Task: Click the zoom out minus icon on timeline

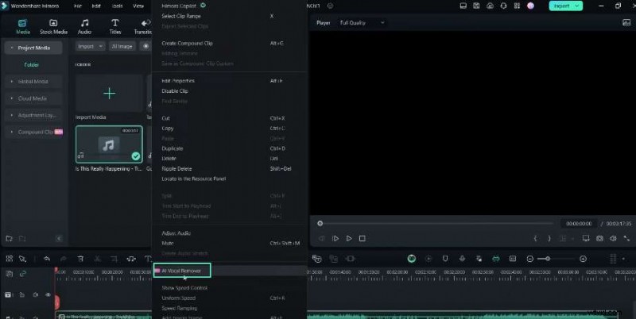Action: (529, 259)
